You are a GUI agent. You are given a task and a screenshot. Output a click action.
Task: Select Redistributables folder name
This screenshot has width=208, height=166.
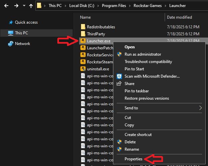pos(101,27)
